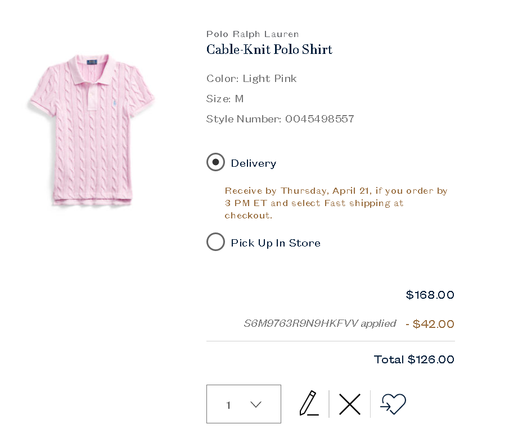Click the Receive by Thursday delivery message
This screenshot has width=518, height=438.
(x=336, y=203)
